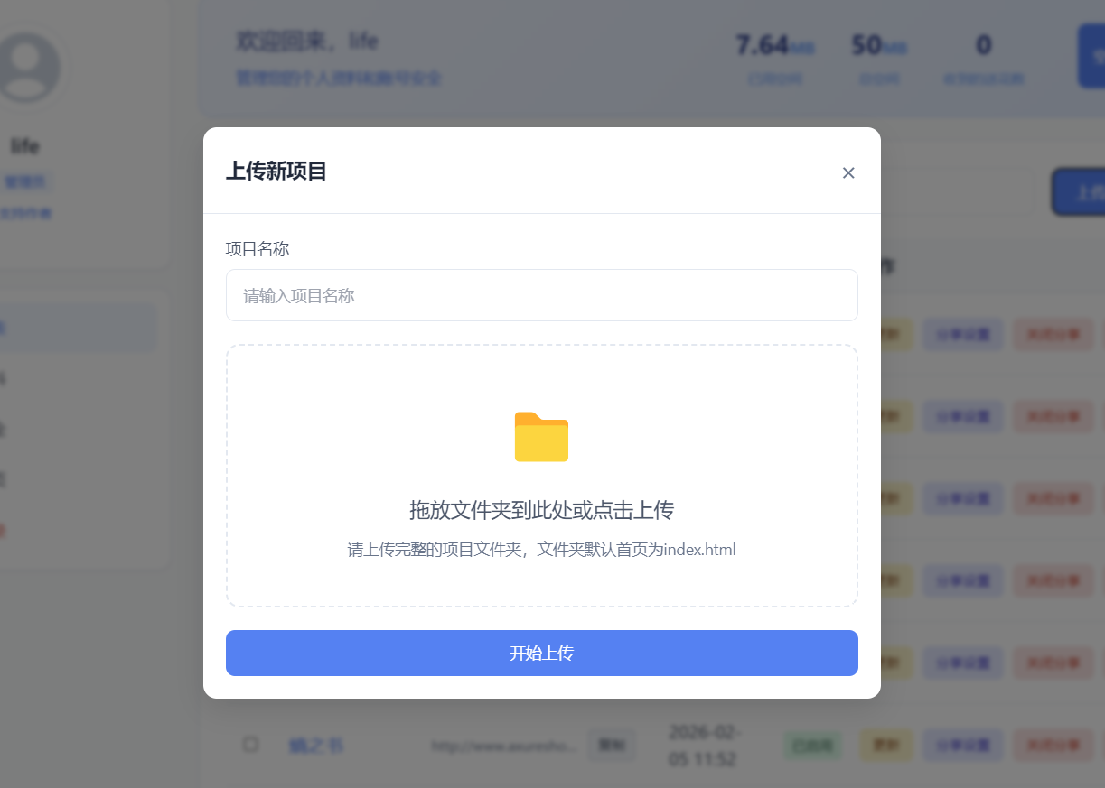This screenshot has width=1105, height=788.
Task: Open the http://www.asuresho... URL in the 蛾之书 row
Action: click(503, 746)
